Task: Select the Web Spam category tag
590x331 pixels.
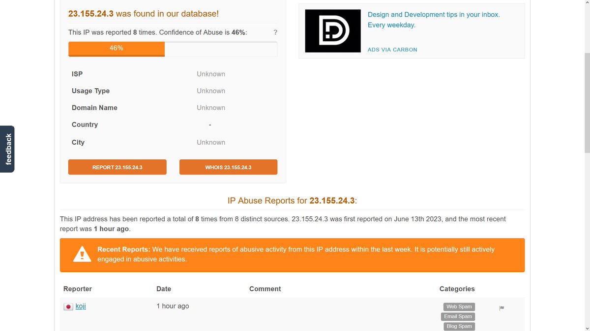Action: [459, 306]
